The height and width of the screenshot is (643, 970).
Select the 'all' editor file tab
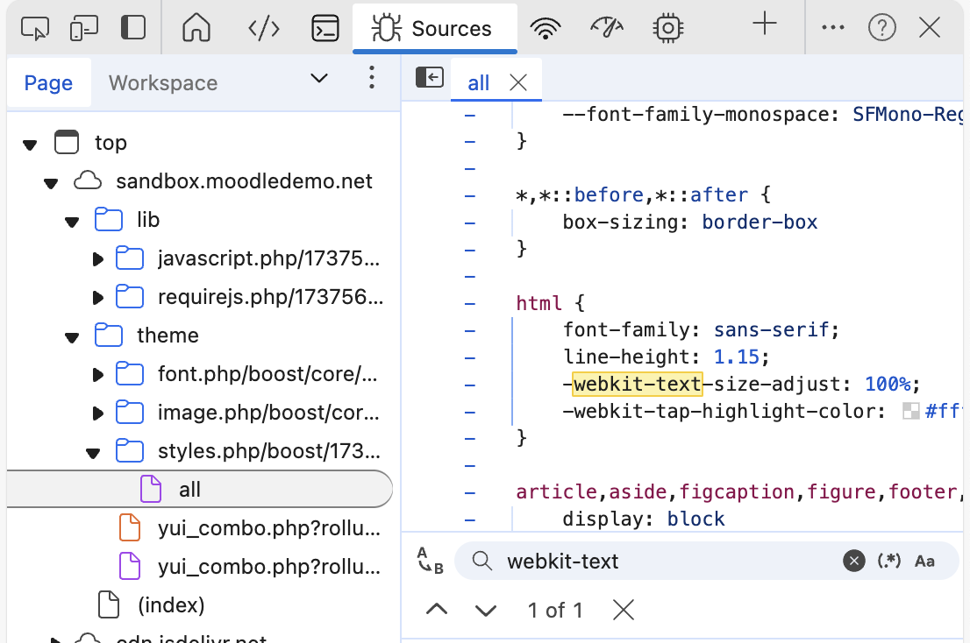click(478, 82)
